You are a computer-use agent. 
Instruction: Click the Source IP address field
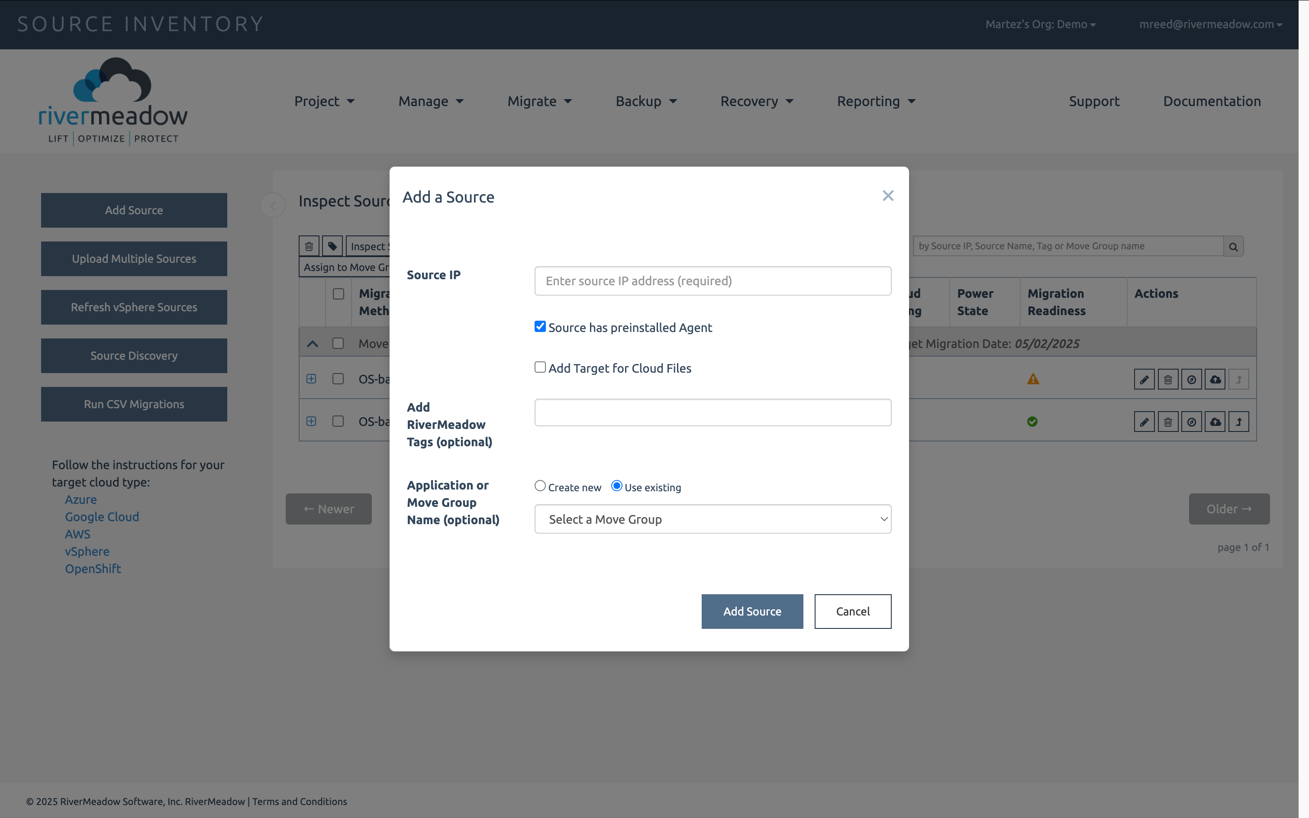[x=713, y=281]
